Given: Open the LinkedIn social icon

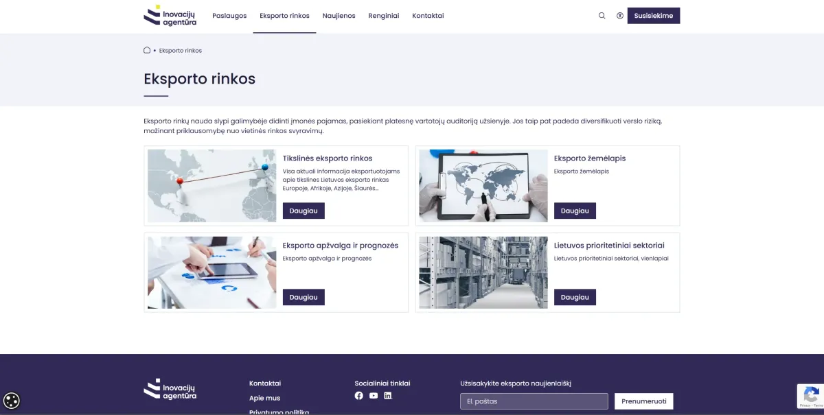Looking at the screenshot, I should [388, 396].
